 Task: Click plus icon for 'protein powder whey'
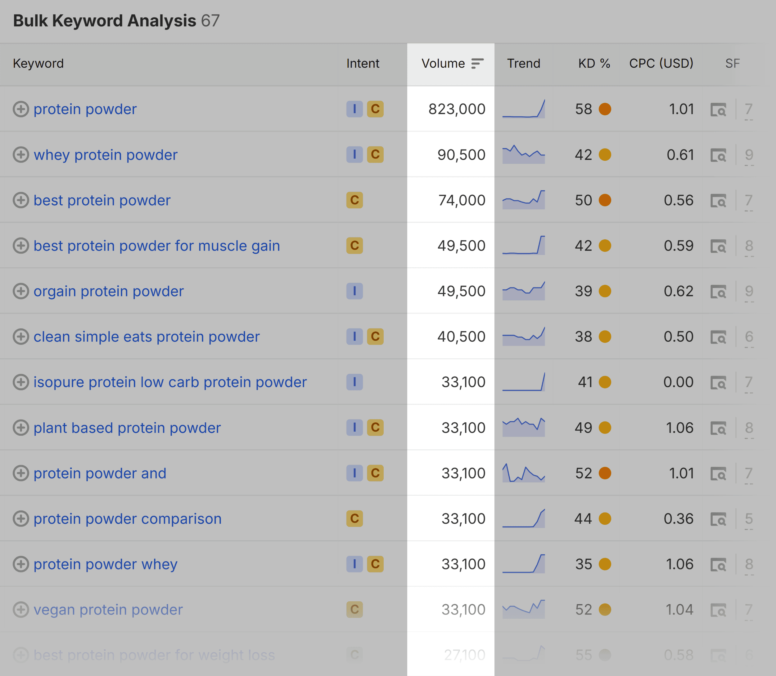click(x=21, y=564)
